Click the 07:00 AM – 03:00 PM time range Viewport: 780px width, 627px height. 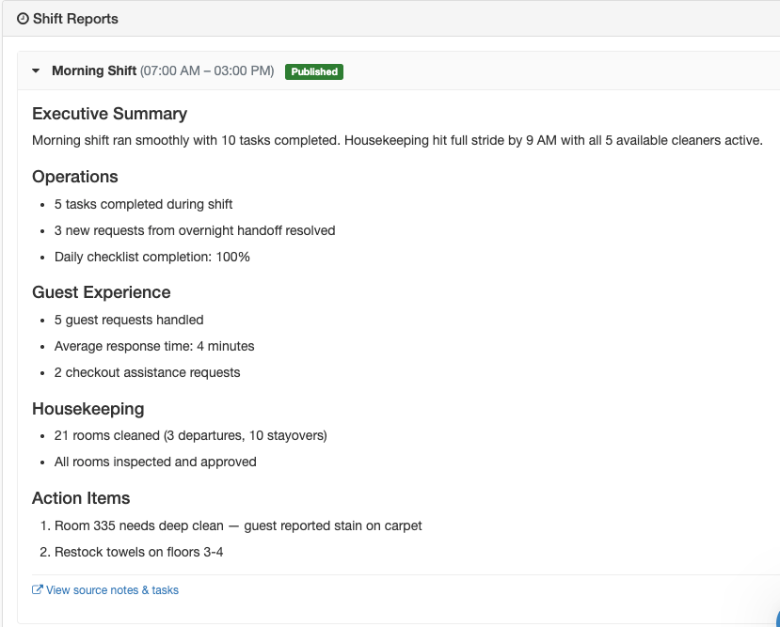click(x=207, y=71)
